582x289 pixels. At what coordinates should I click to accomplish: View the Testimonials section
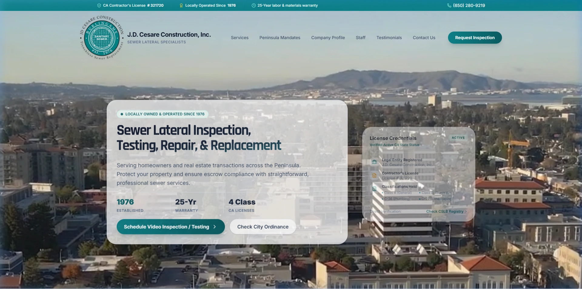tap(389, 38)
